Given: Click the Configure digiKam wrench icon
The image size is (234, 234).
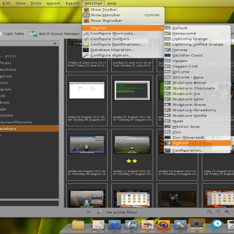Looking at the screenshot, I should (x=86, y=56).
